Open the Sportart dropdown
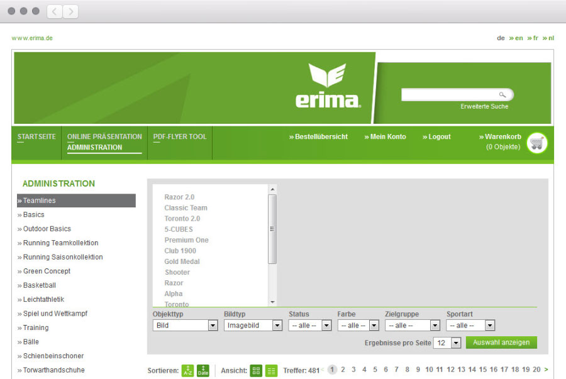Screen dimensions: 566x379 click(x=470, y=326)
